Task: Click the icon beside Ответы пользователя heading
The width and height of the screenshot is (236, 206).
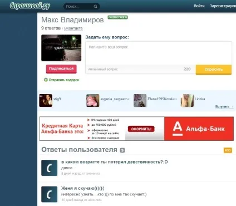Action: click(122, 150)
